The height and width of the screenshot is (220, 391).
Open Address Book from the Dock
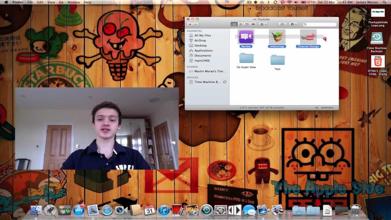(x=136, y=210)
